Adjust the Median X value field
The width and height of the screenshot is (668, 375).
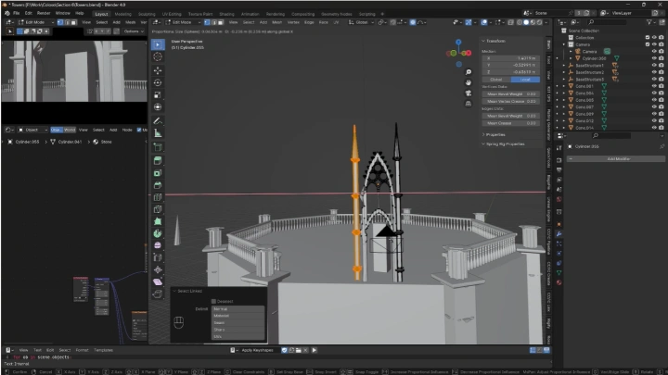point(511,58)
